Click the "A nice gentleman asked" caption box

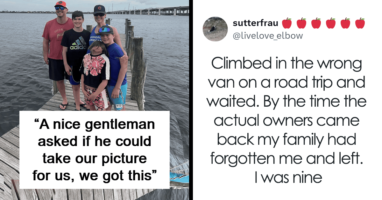coord(94,150)
